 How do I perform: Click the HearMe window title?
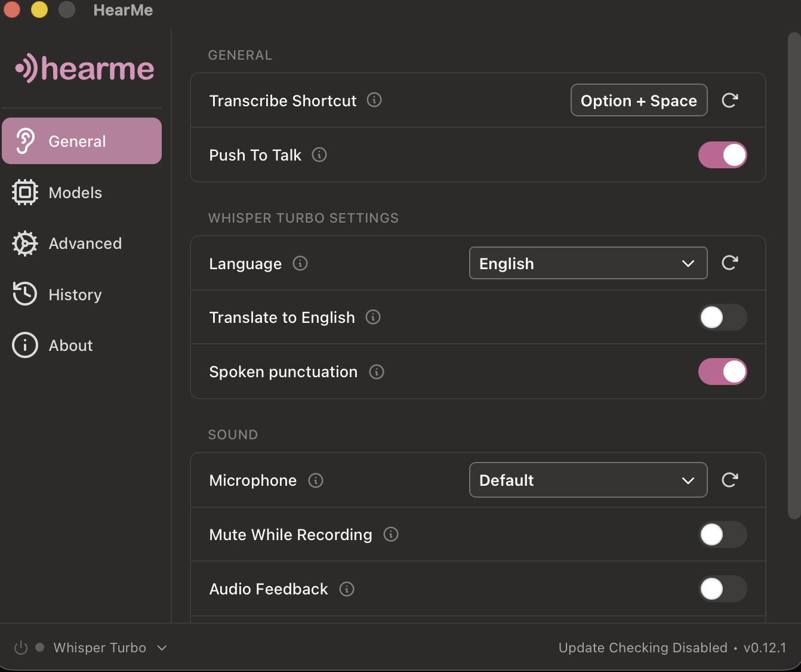click(x=123, y=10)
